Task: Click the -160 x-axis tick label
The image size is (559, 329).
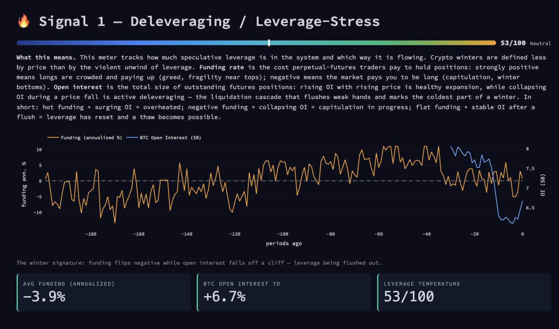Action: coord(139,234)
